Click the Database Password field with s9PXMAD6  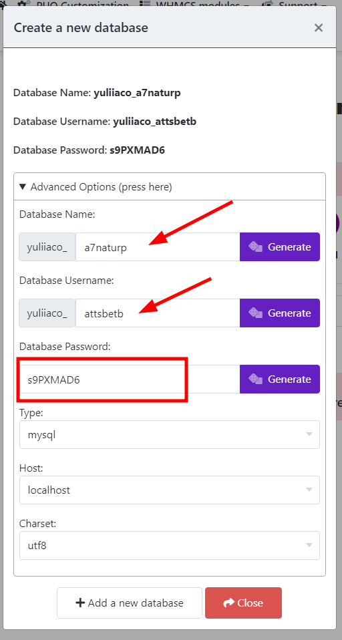pos(130,379)
